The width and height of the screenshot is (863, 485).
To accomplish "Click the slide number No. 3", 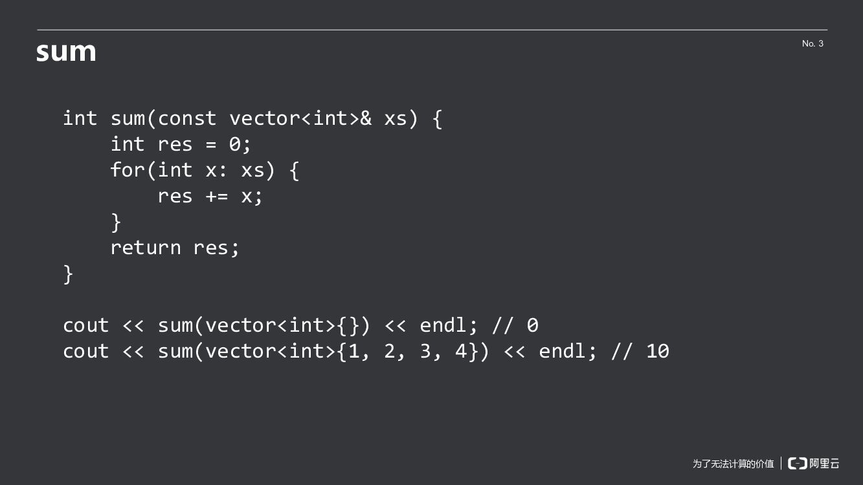I will 813,43.
